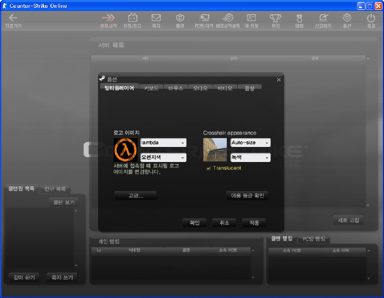Viewport: 384px width, 298px height.
Task: Click clan member list scroll down arrow
Action: [76, 265]
